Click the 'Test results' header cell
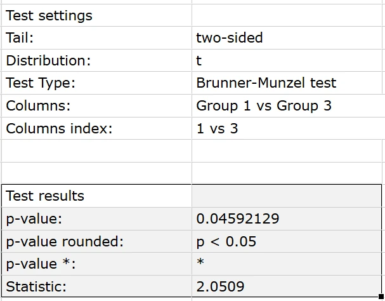The width and height of the screenshot is (385, 301). click(x=96, y=196)
